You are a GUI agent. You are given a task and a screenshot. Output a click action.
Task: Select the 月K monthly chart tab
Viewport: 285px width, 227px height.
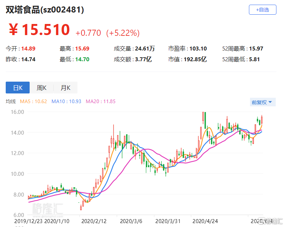pos(65,88)
